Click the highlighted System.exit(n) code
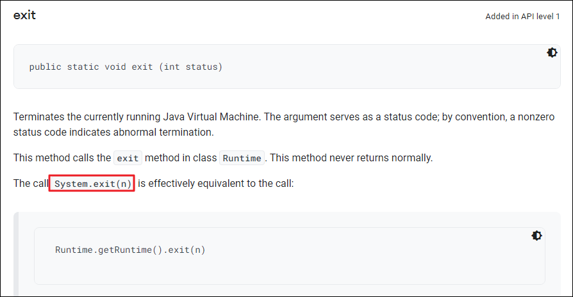Image resolution: width=573 pixels, height=297 pixels. click(x=92, y=184)
